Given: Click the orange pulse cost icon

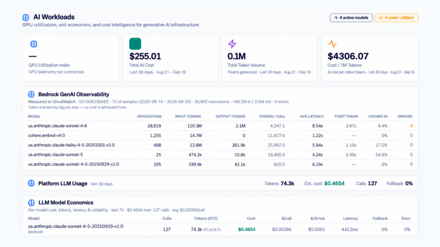Looking at the screenshot, I should point(332,44).
